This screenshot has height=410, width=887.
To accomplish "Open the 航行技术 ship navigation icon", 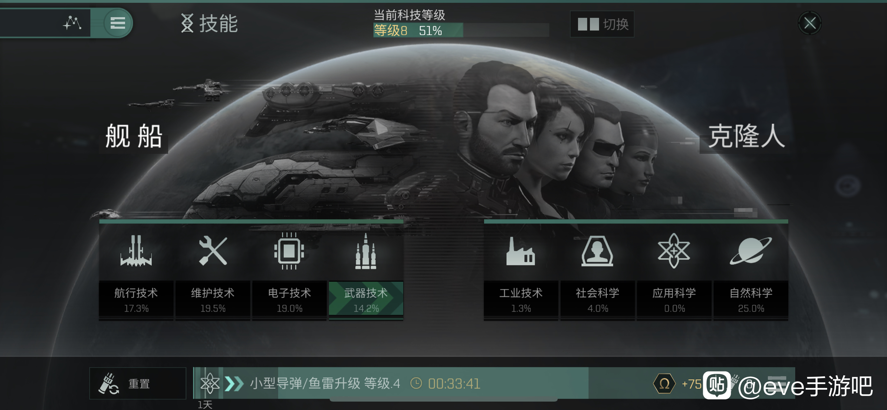I will [136, 251].
